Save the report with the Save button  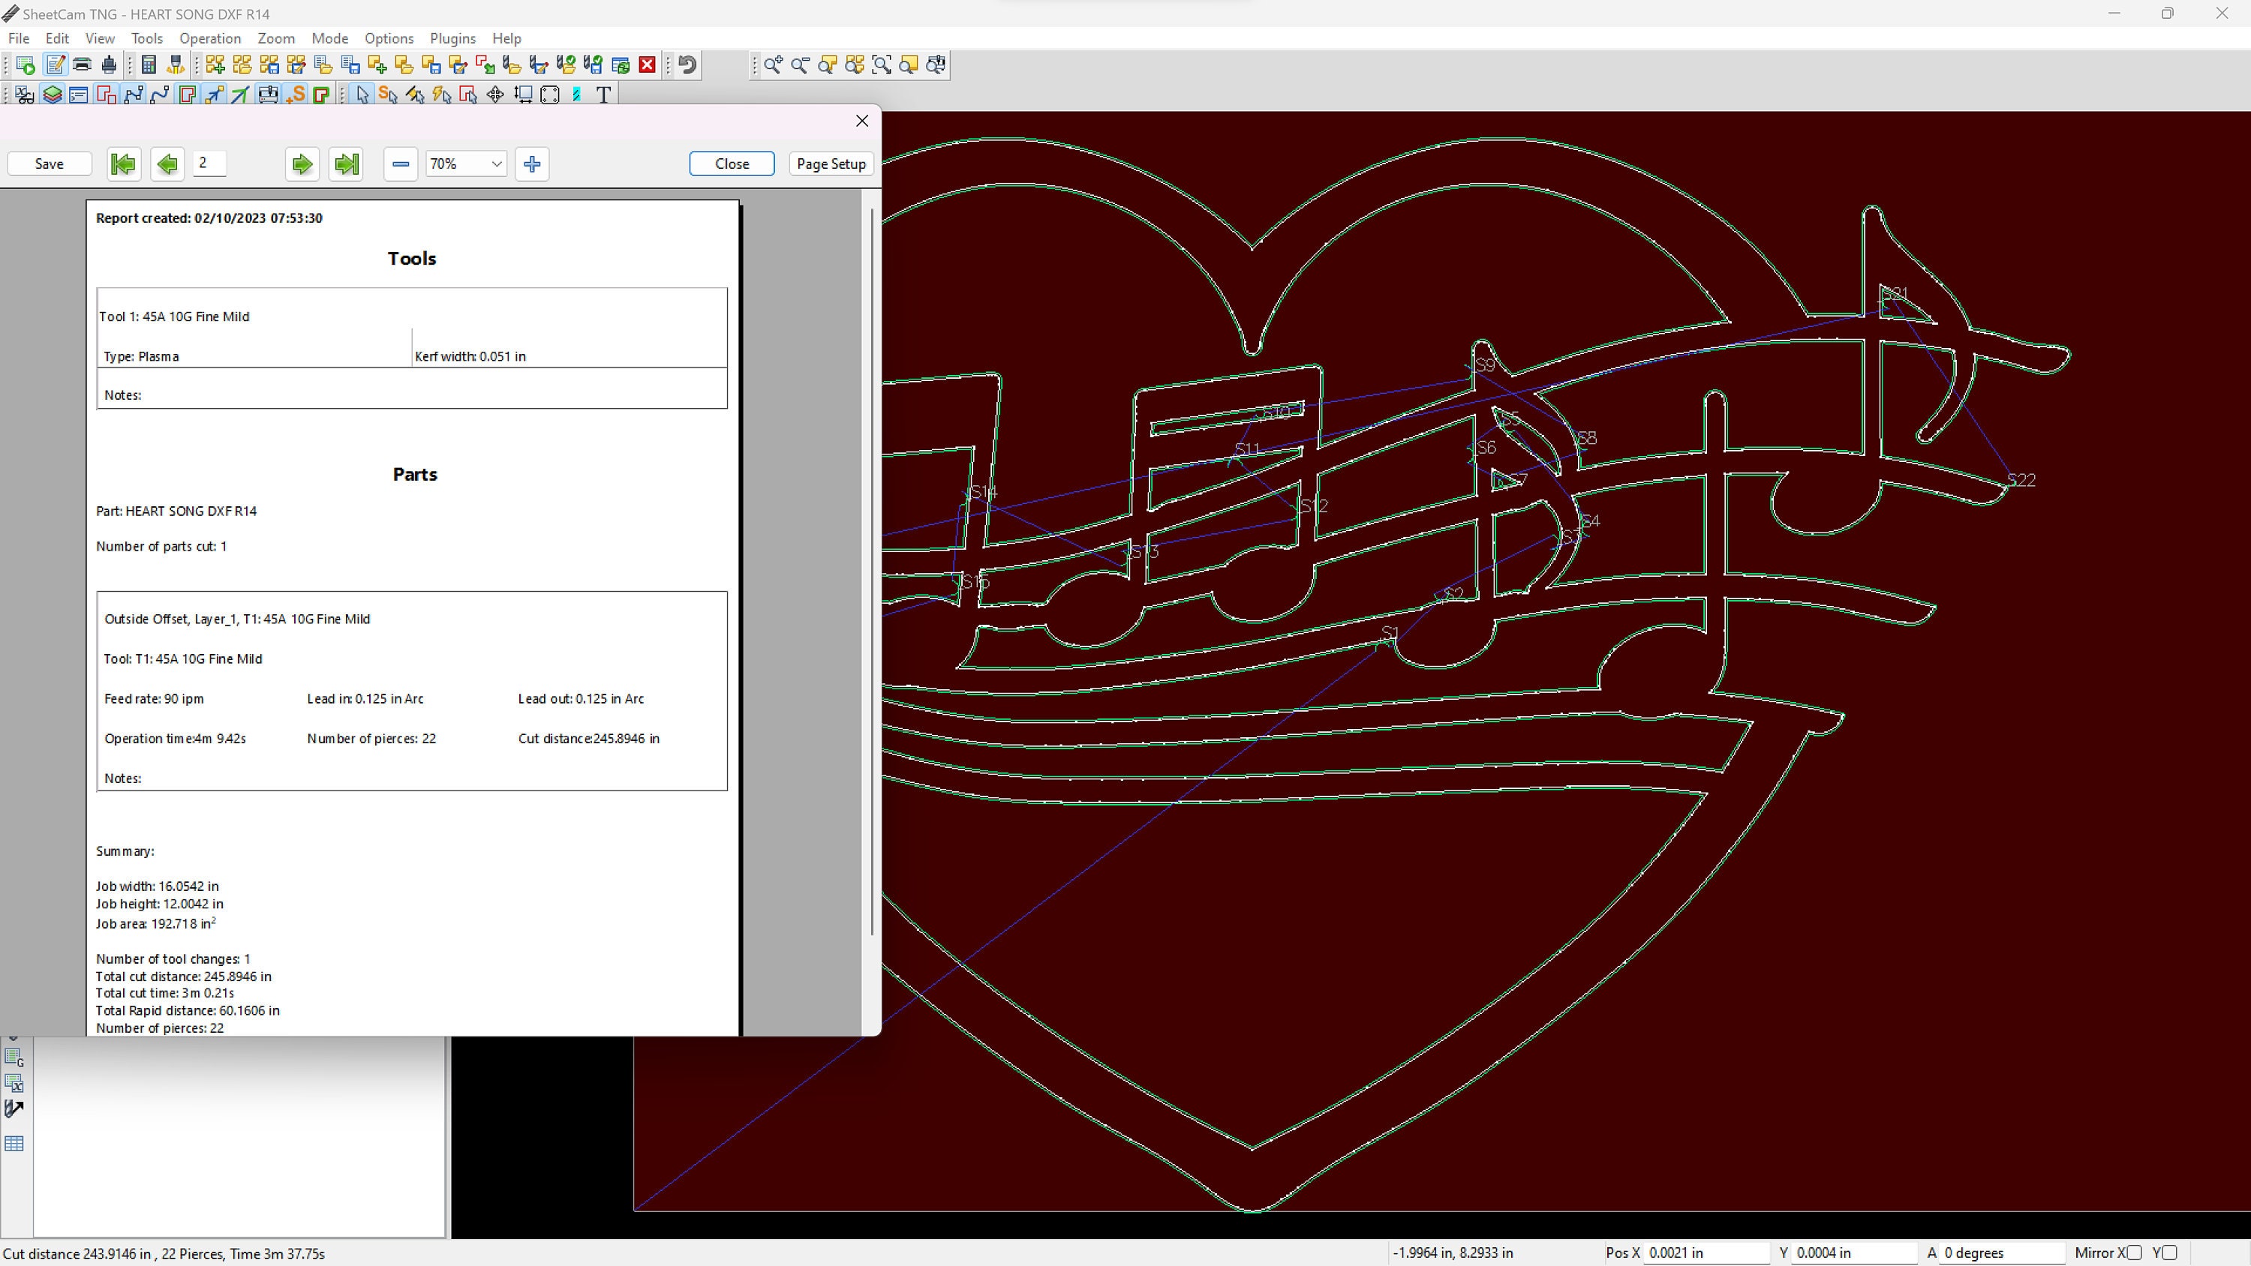49,163
